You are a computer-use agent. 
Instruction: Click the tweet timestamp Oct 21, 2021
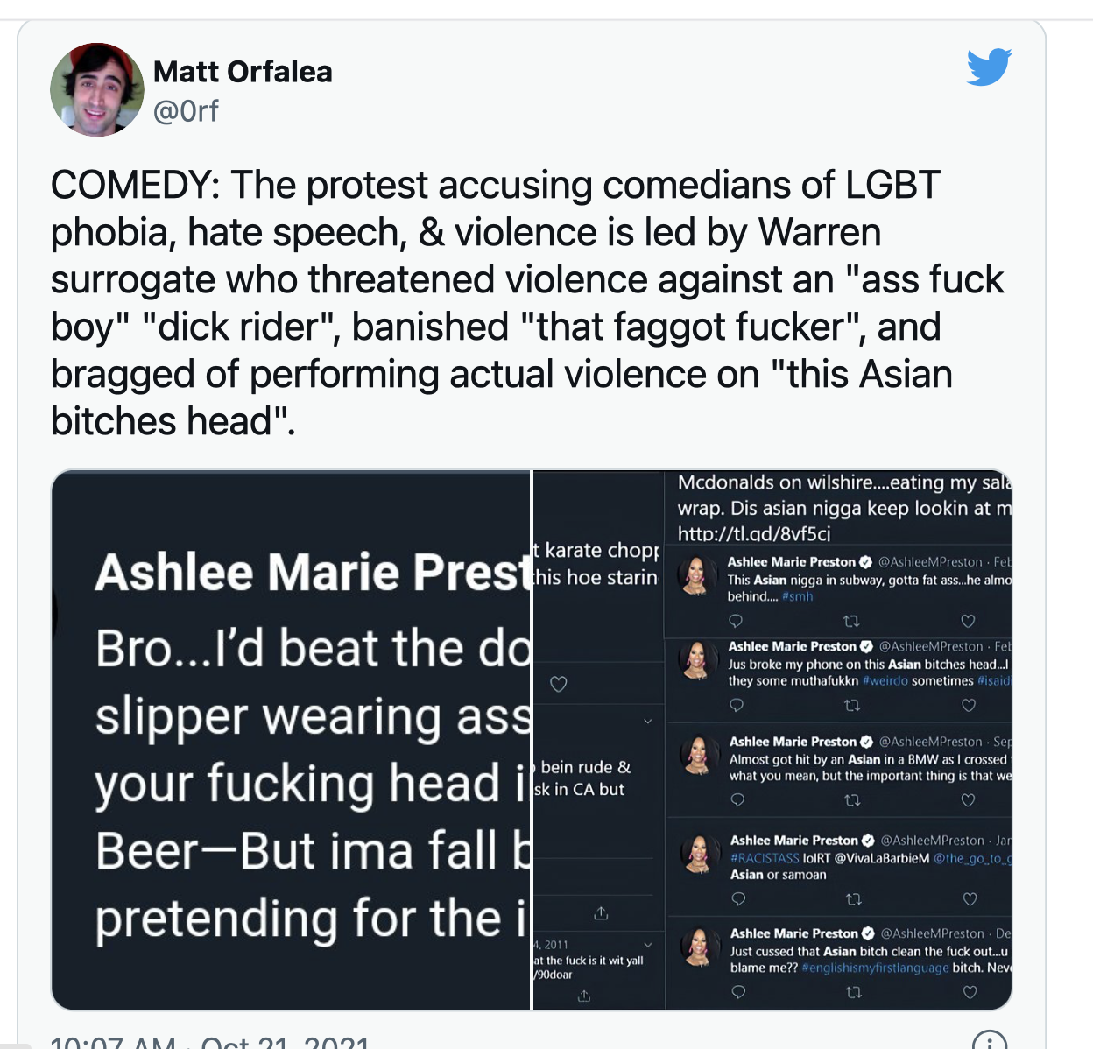285,1042
